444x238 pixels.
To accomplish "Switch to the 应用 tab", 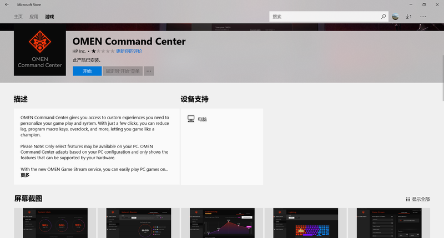I will pyautogui.click(x=34, y=17).
